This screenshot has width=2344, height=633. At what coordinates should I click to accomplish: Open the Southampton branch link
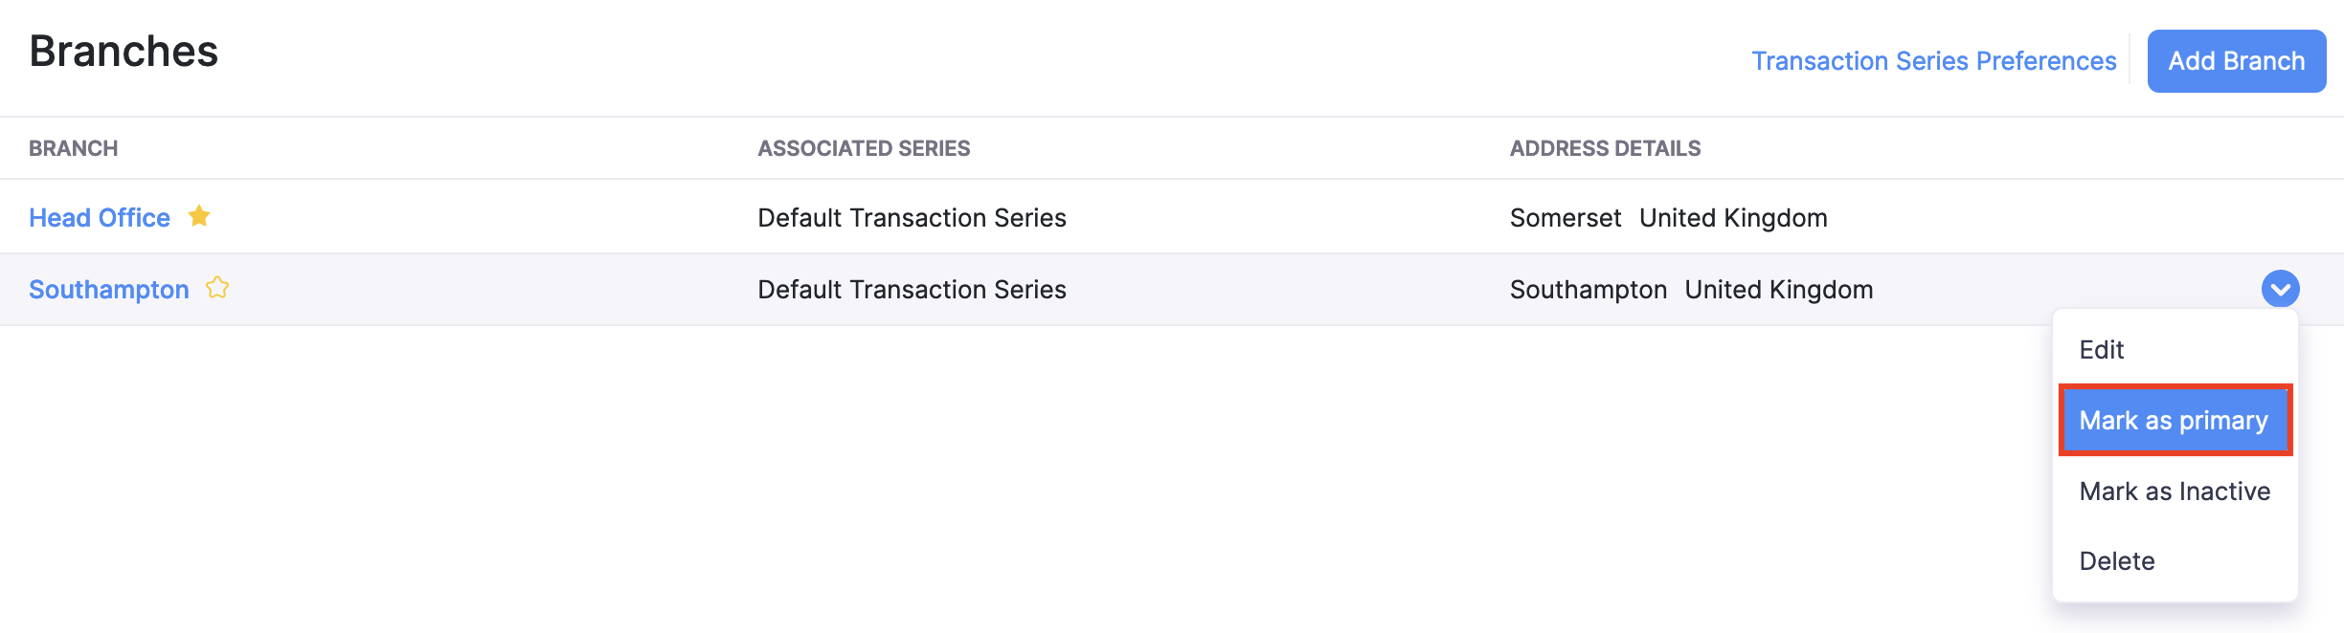[109, 290]
